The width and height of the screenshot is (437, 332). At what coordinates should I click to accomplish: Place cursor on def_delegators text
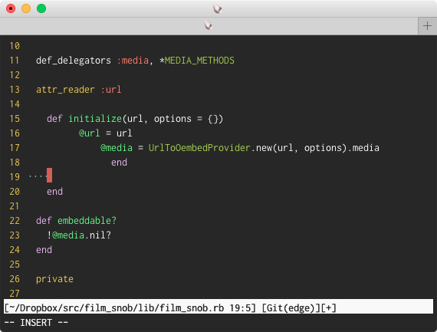click(x=74, y=61)
